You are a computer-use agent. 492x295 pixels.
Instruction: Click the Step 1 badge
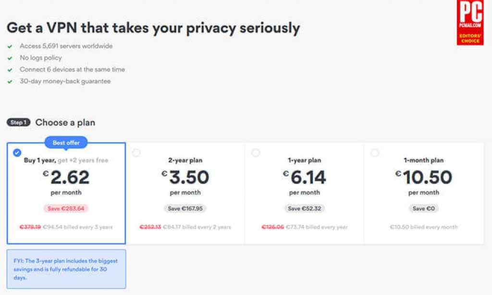[19, 123]
